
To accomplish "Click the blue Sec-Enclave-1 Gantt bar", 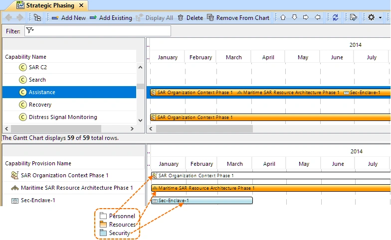I will tap(202, 200).
